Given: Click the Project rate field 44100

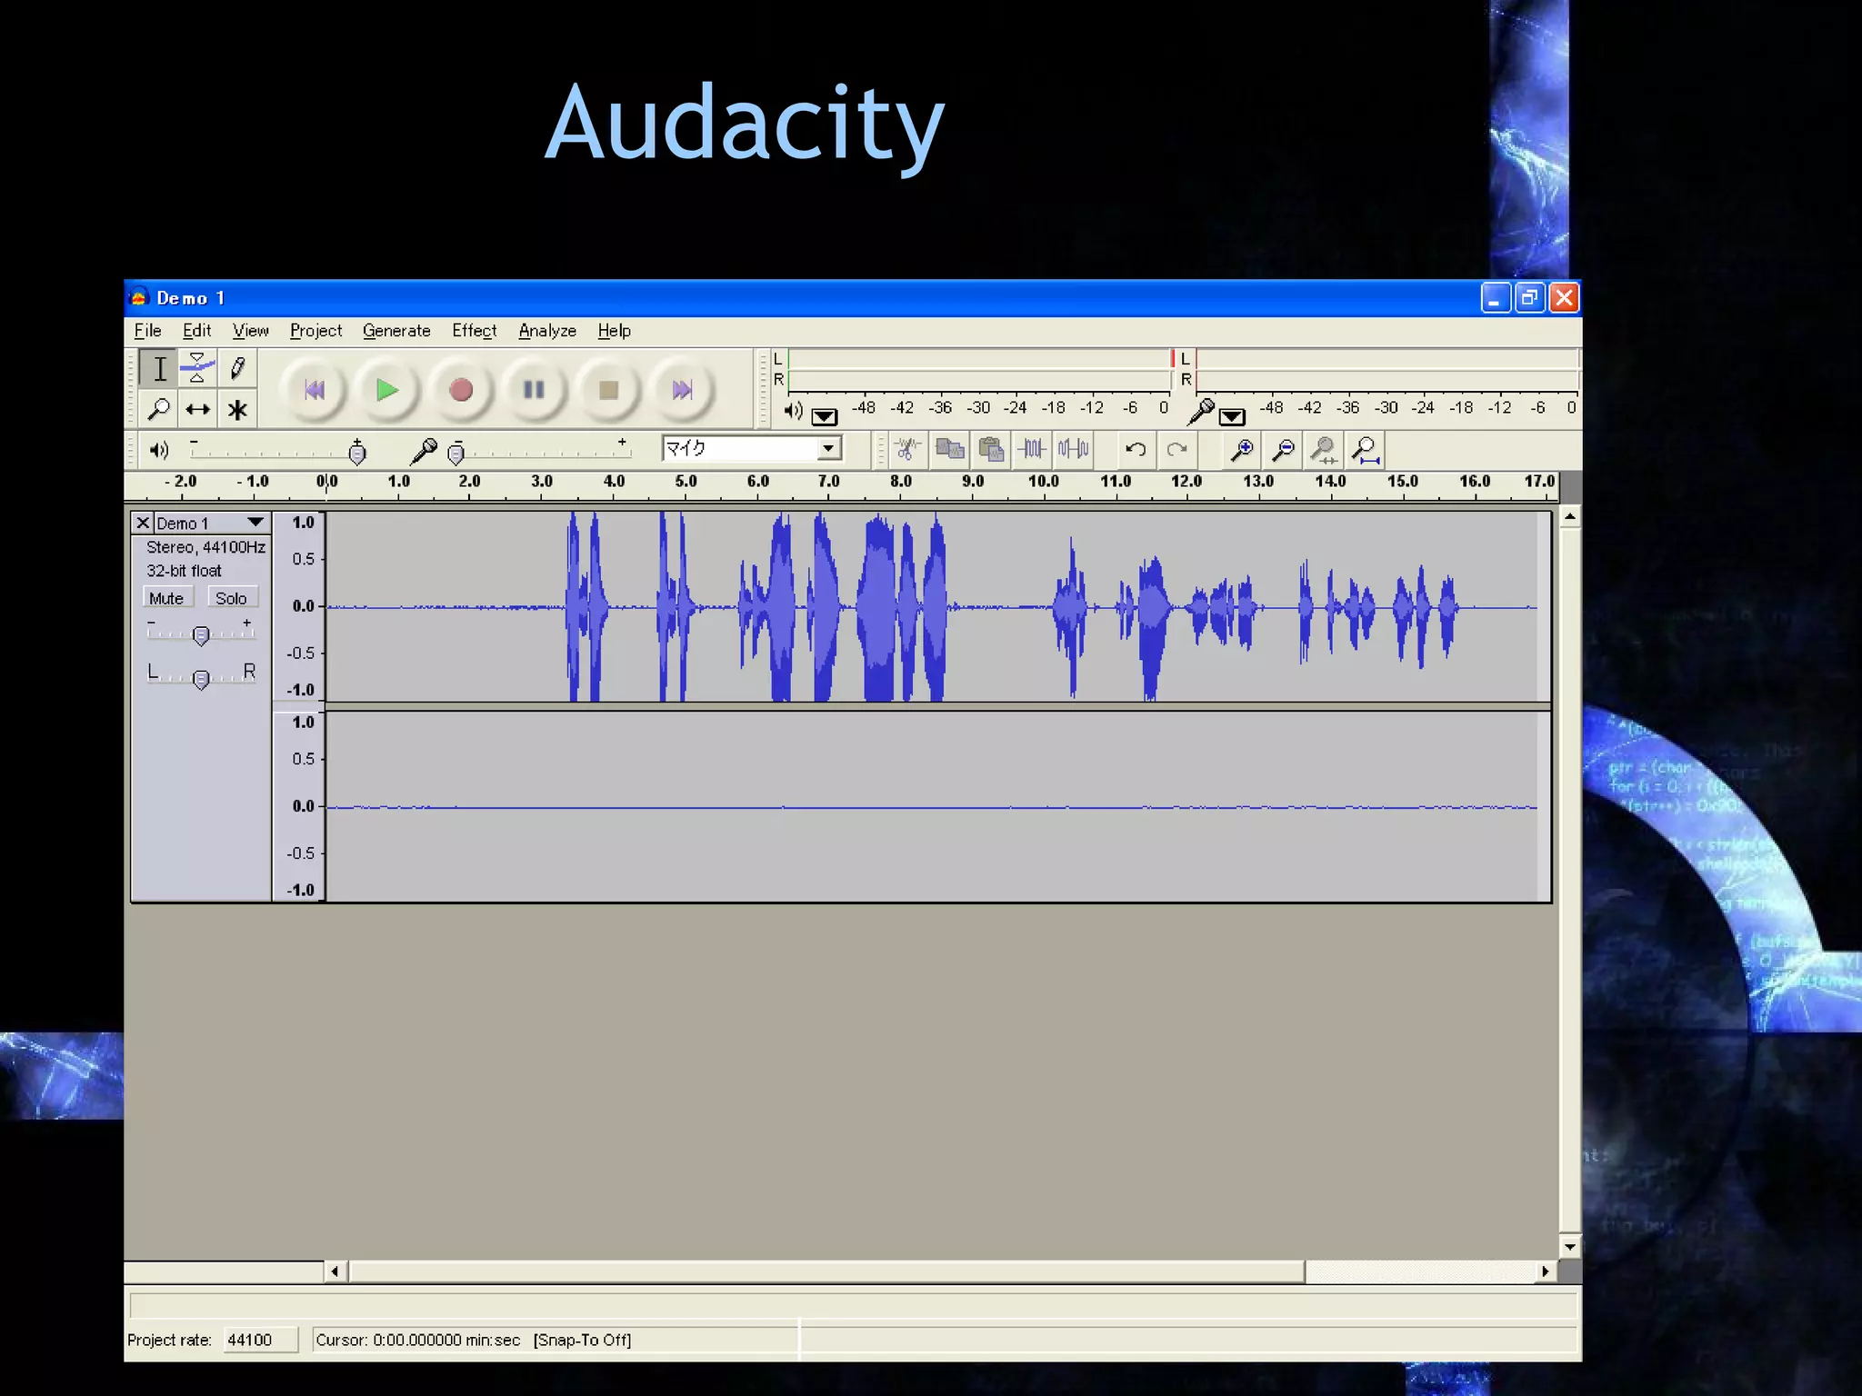Looking at the screenshot, I should coord(260,1340).
